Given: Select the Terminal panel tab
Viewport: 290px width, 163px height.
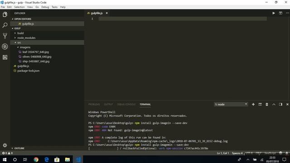Looking at the screenshot, I should pos(145,105).
